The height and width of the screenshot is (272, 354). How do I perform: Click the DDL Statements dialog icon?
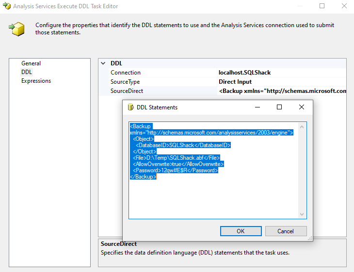tap(130, 107)
